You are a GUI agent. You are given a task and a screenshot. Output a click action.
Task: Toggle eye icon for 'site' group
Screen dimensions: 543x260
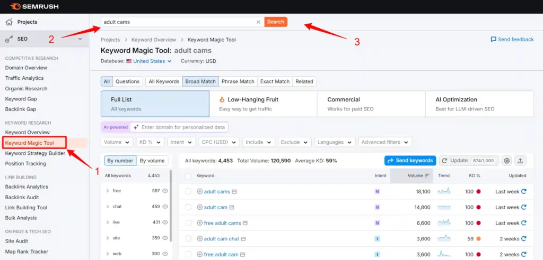(x=165, y=238)
